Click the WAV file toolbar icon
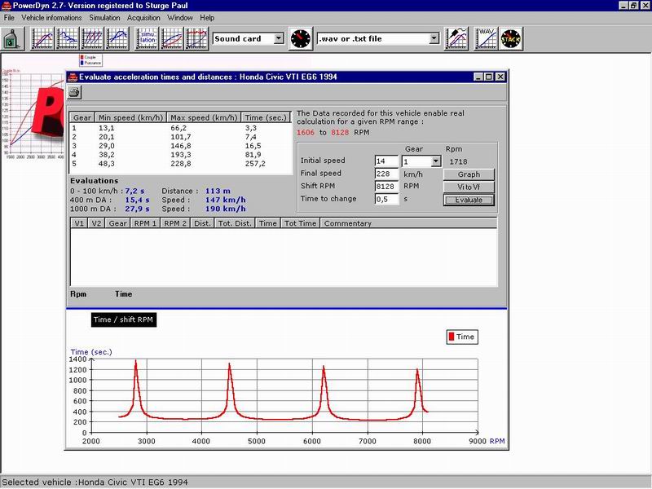The image size is (652, 489). [487, 38]
